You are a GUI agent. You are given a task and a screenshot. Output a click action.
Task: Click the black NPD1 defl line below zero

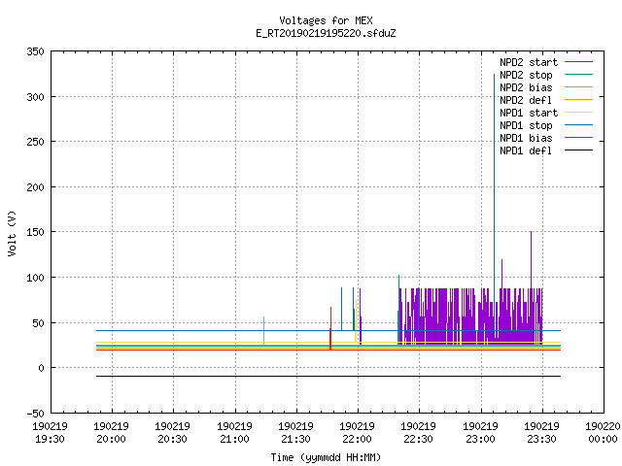[x=328, y=376]
